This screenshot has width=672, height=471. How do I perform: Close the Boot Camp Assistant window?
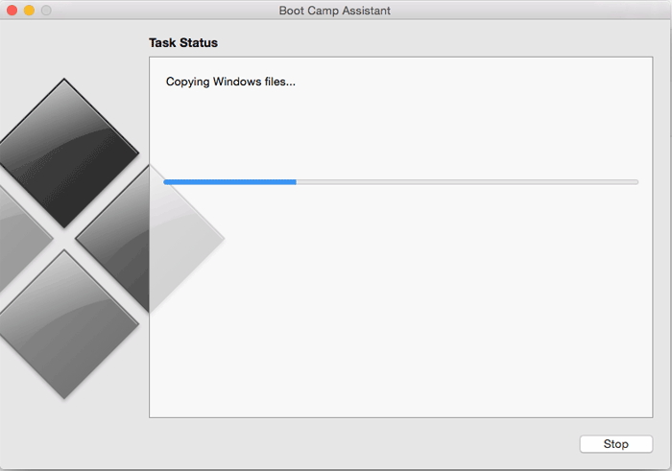pyautogui.click(x=12, y=11)
